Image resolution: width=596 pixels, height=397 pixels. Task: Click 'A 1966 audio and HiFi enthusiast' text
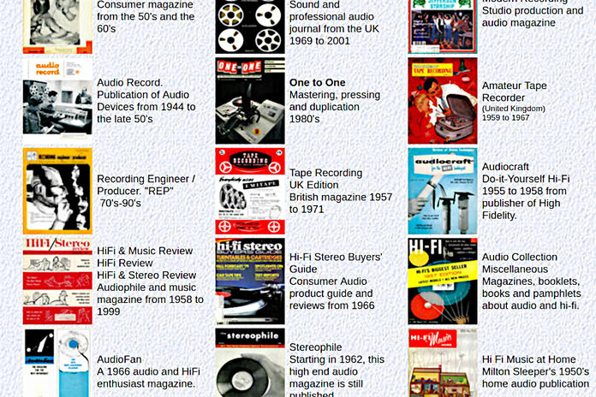coord(148,377)
